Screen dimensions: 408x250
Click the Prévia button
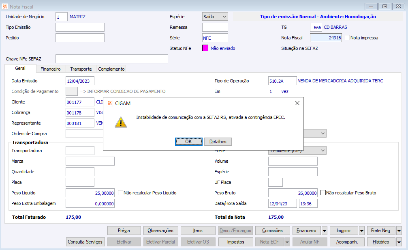[x=124, y=231]
